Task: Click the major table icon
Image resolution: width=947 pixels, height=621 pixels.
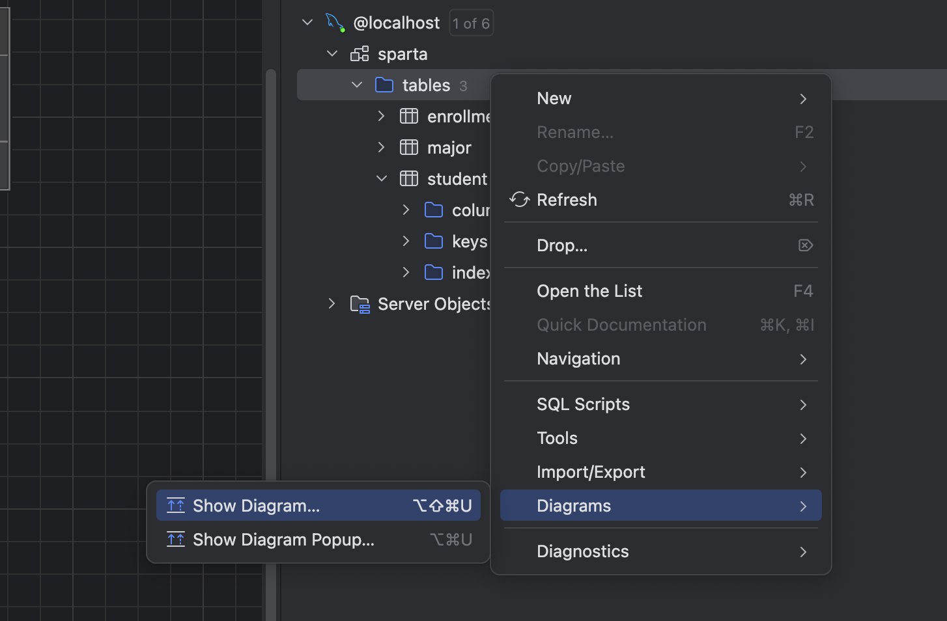Action: 409,148
